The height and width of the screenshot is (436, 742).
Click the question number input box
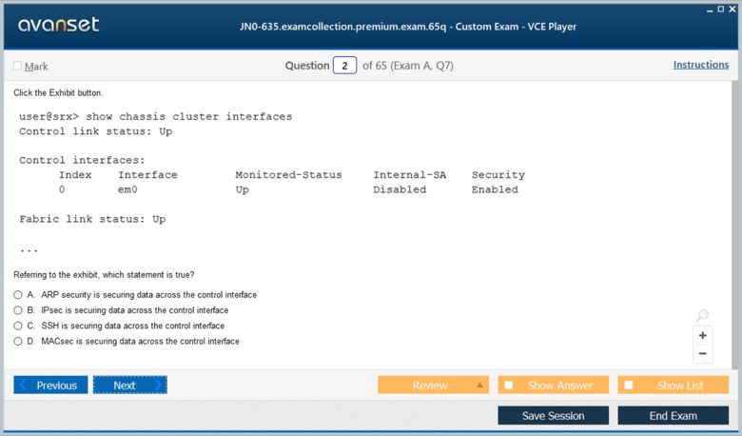pos(344,66)
